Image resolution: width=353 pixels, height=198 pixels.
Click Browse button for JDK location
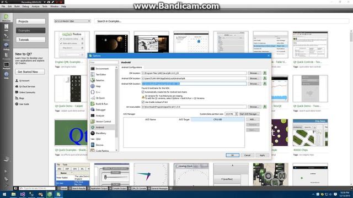(254, 73)
